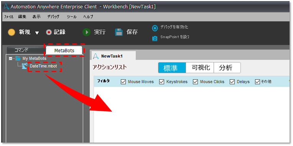Switch to the コマンド tab
The image size is (293, 146).
[26, 50]
